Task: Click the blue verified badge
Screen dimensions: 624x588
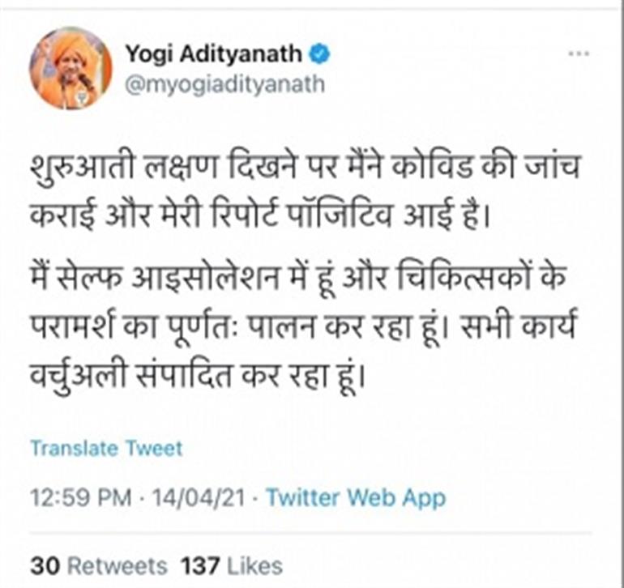Action: (319, 53)
